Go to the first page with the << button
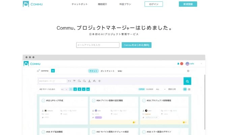Image resolution: width=236 pixels, height=135 pixels. point(62,89)
